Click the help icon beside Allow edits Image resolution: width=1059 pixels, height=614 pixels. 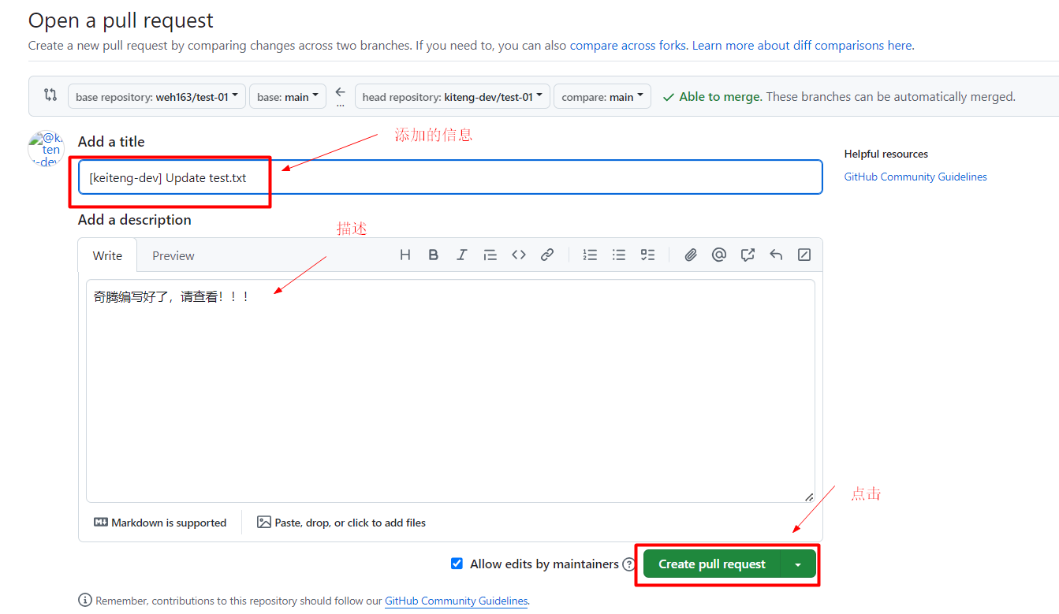[x=628, y=564]
